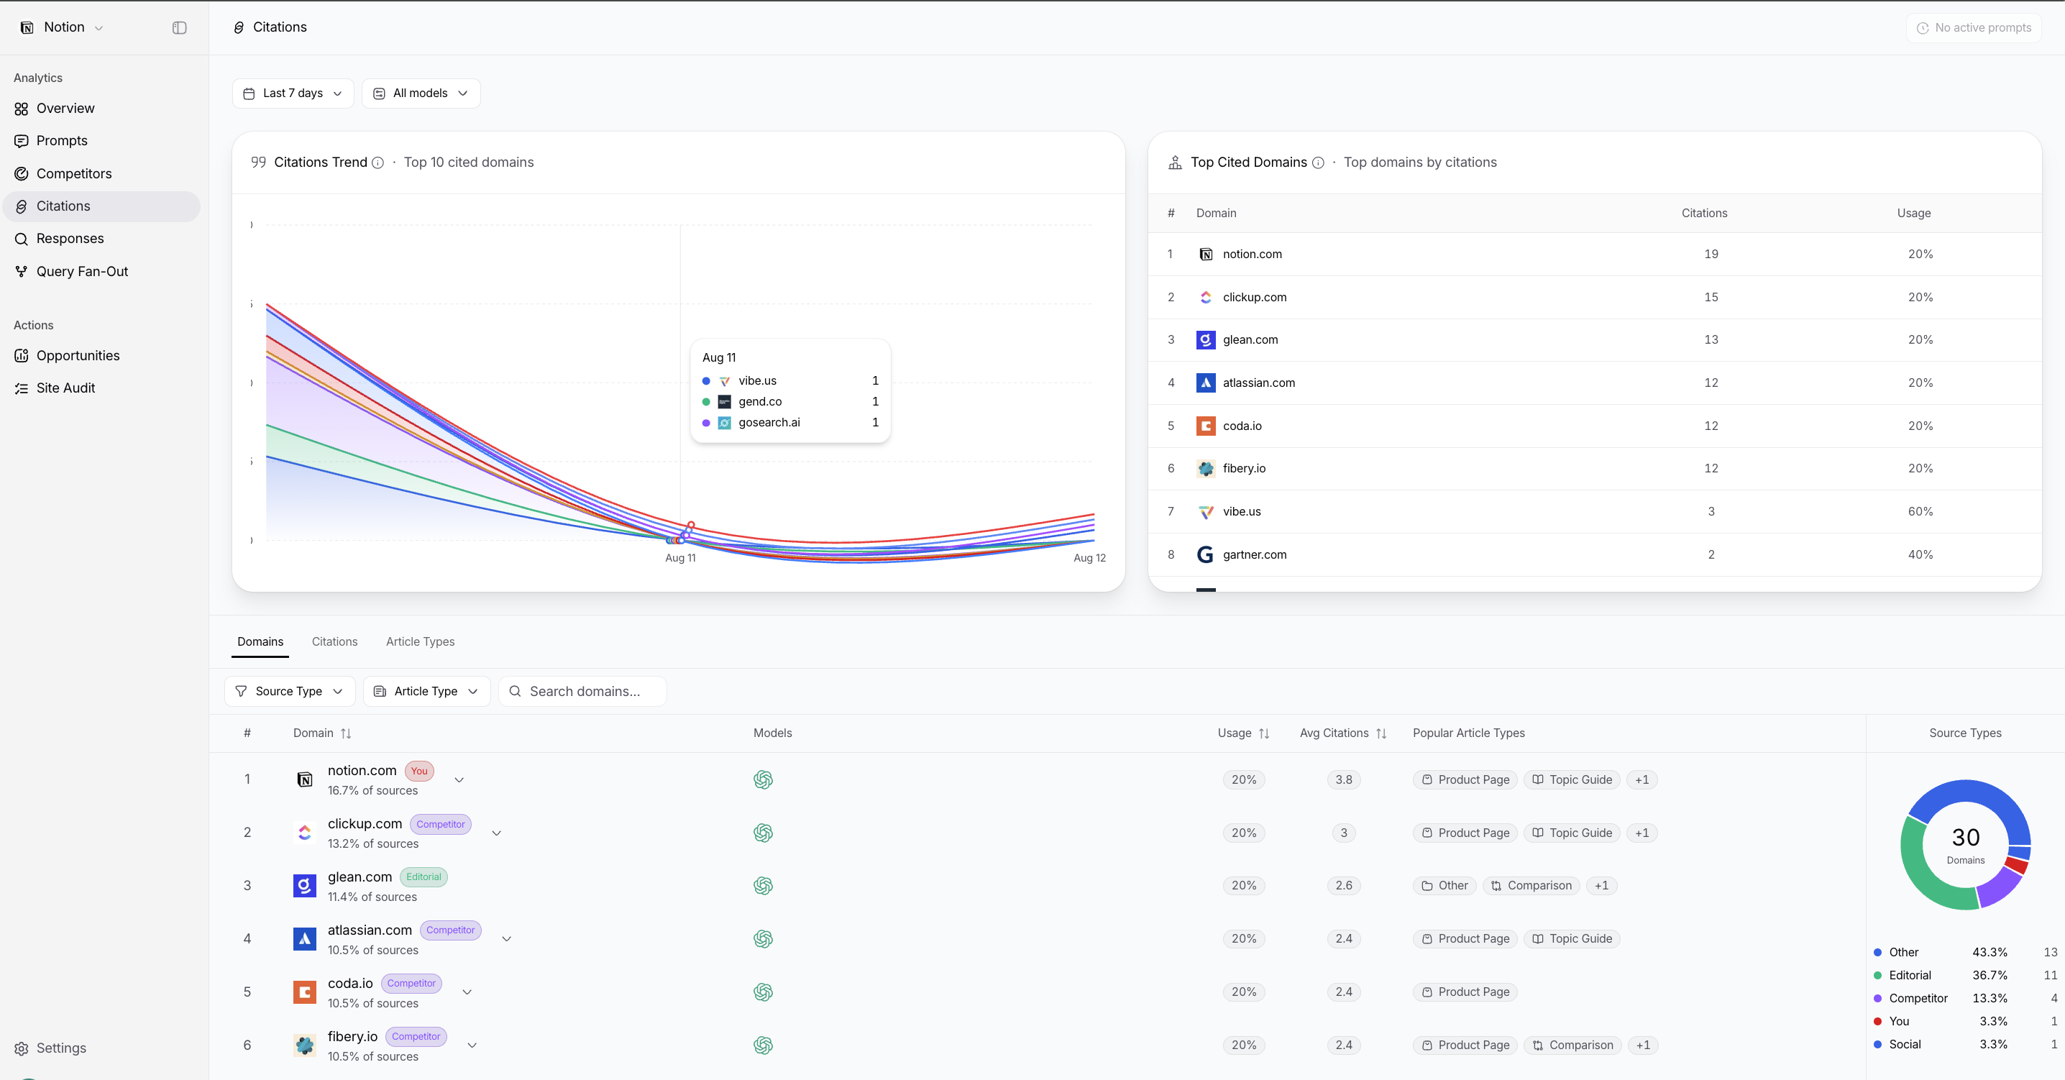2065x1080 pixels.
Task: Sort by Usage column toggle
Action: tap(1264, 733)
